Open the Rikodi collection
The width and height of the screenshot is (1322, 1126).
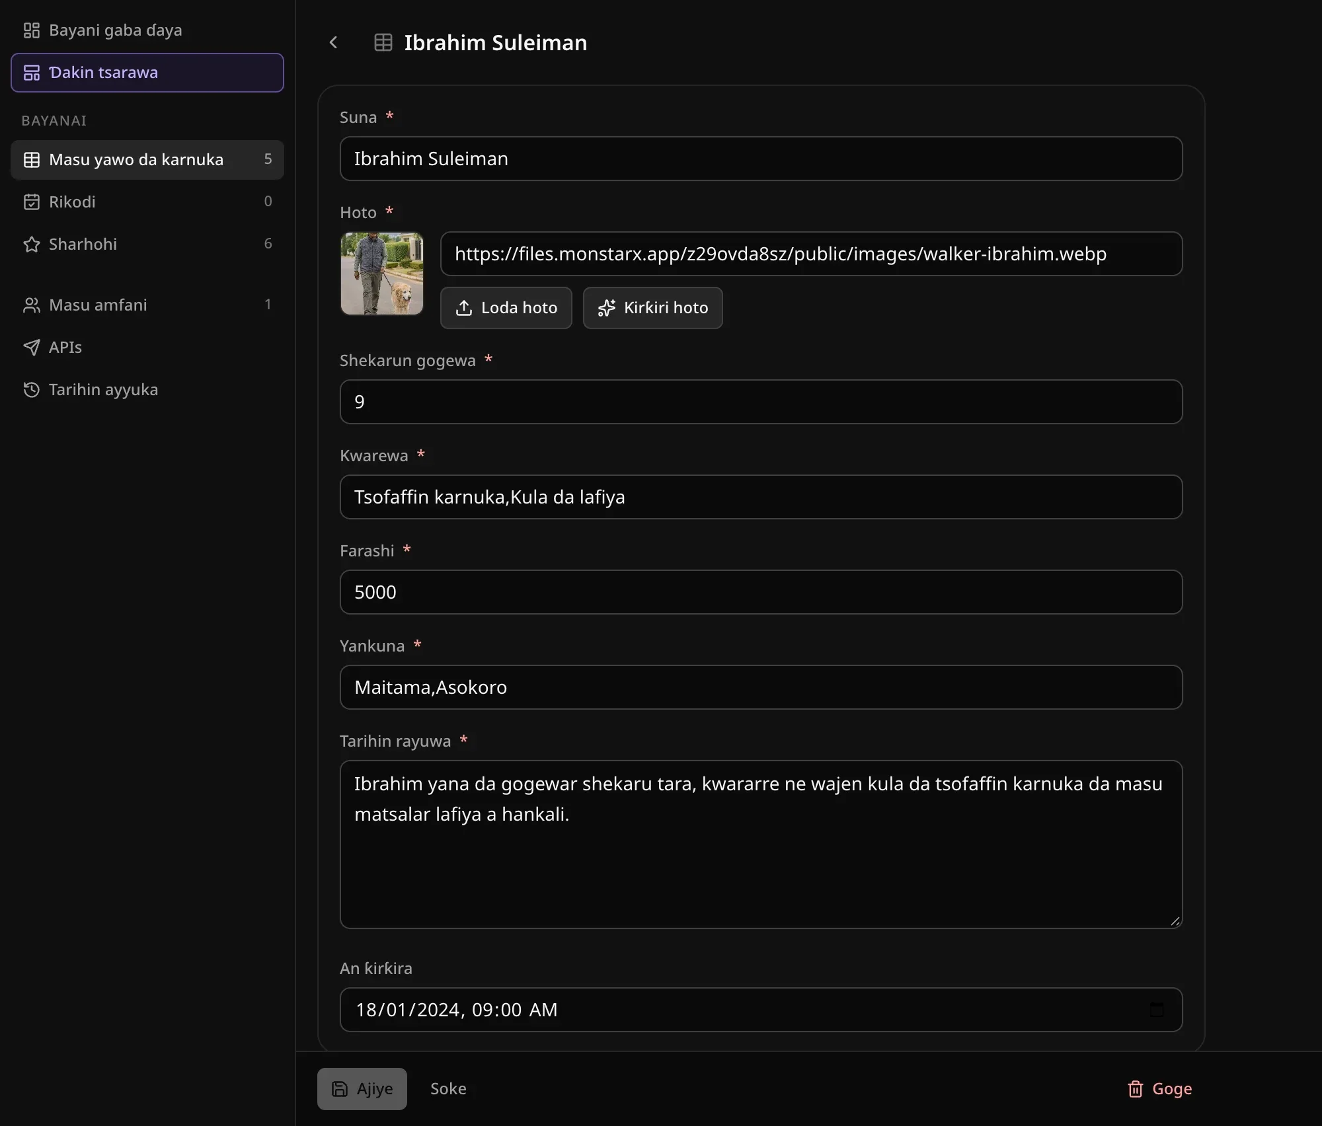click(147, 202)
